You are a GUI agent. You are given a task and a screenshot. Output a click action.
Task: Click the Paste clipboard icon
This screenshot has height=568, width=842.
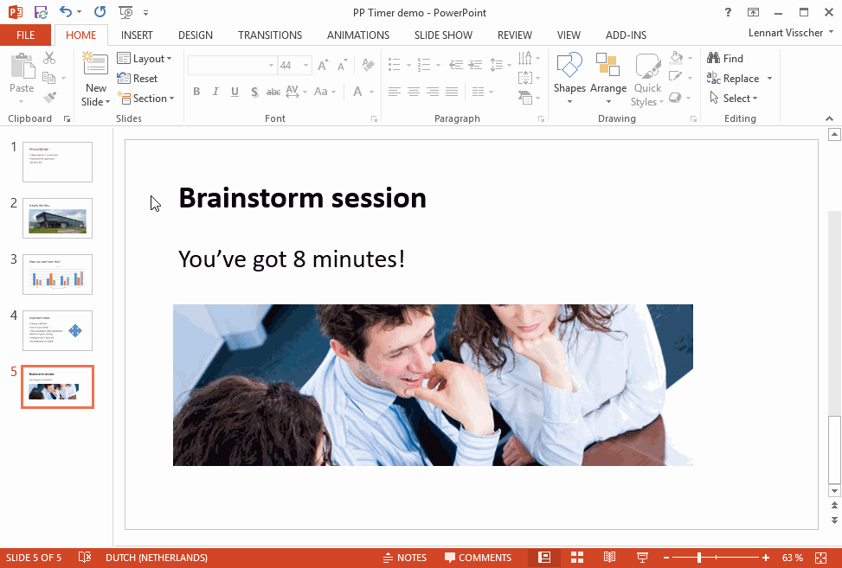pos(22,66)
